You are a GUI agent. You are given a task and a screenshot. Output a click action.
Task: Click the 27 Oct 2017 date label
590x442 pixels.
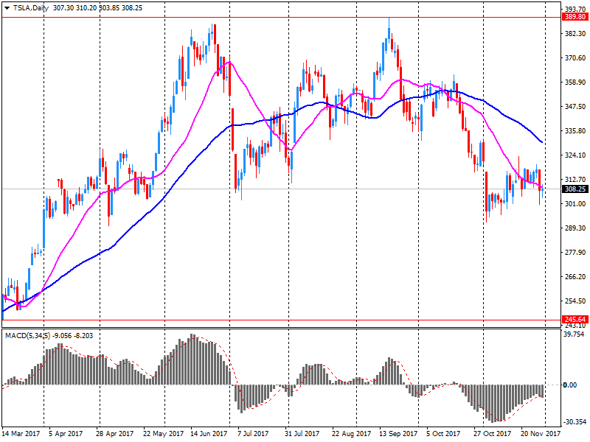(493, 435)
